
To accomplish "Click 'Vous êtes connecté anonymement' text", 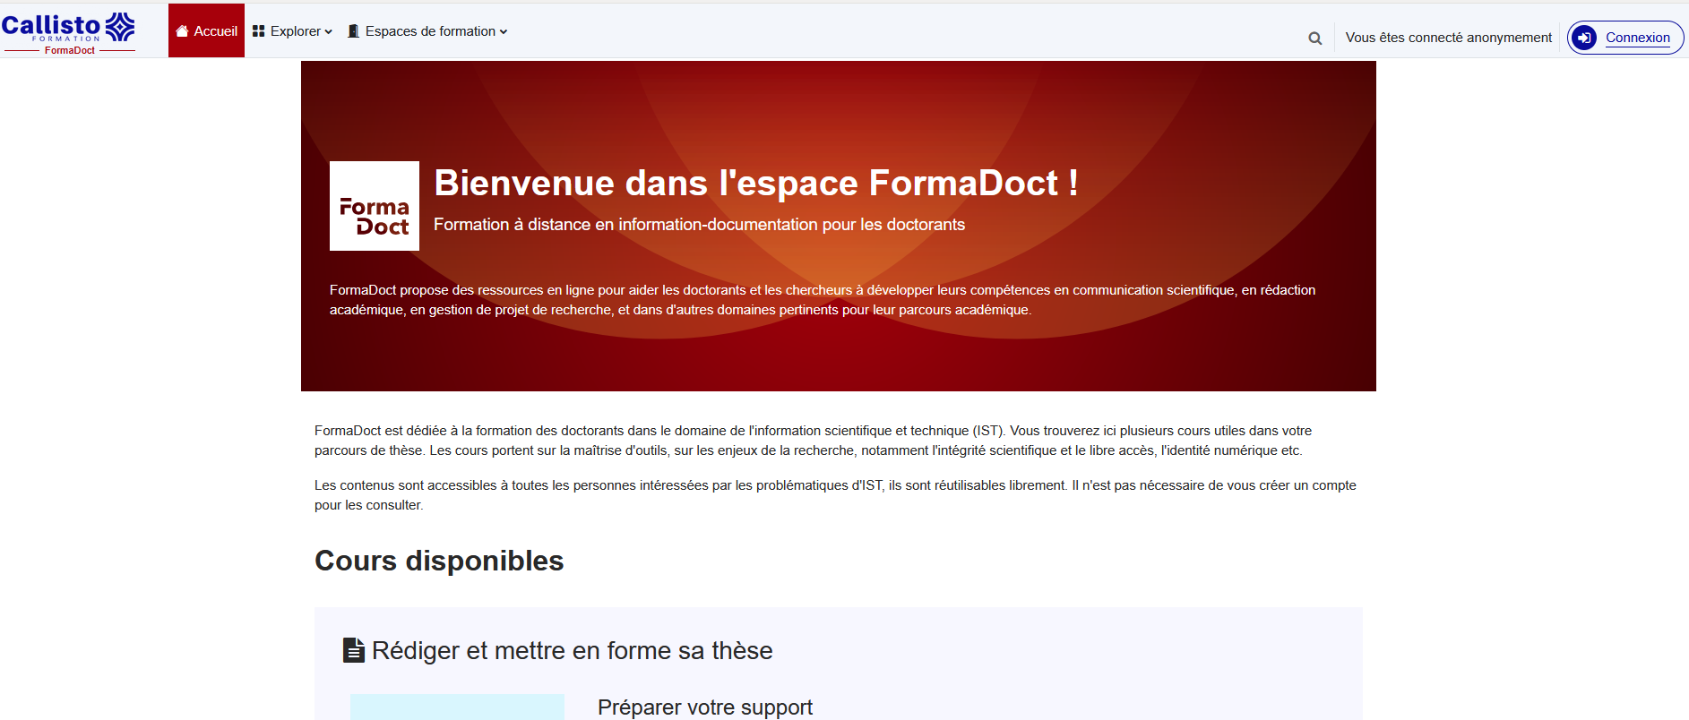I will pos(1449,38).
